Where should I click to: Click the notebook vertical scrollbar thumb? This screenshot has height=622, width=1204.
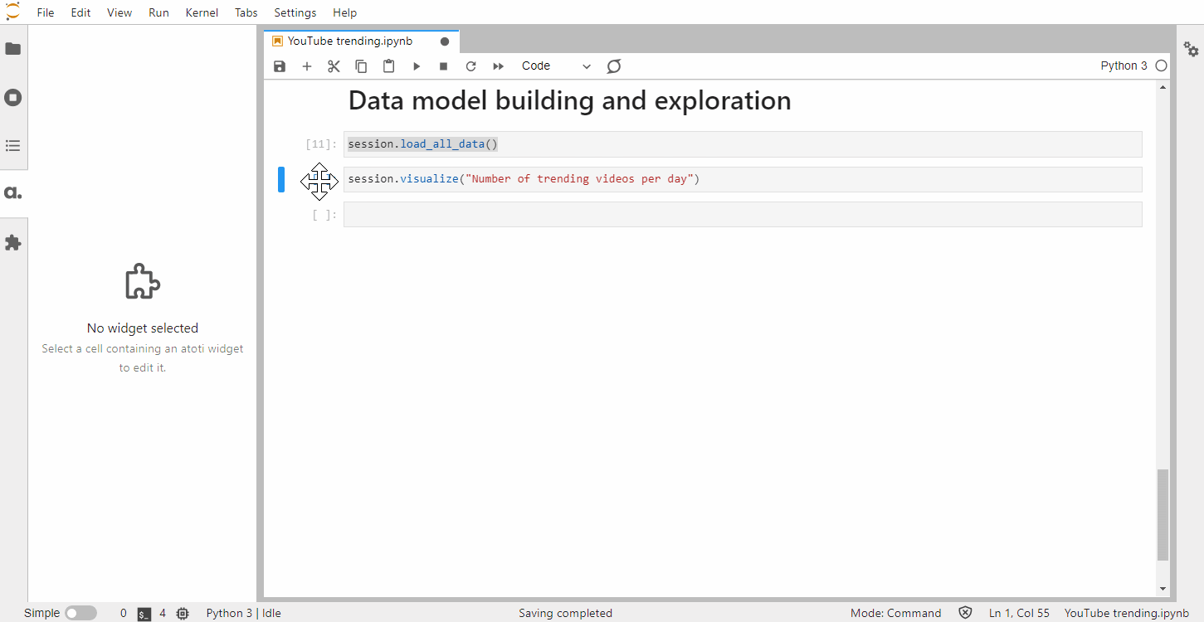point(1163,514)
